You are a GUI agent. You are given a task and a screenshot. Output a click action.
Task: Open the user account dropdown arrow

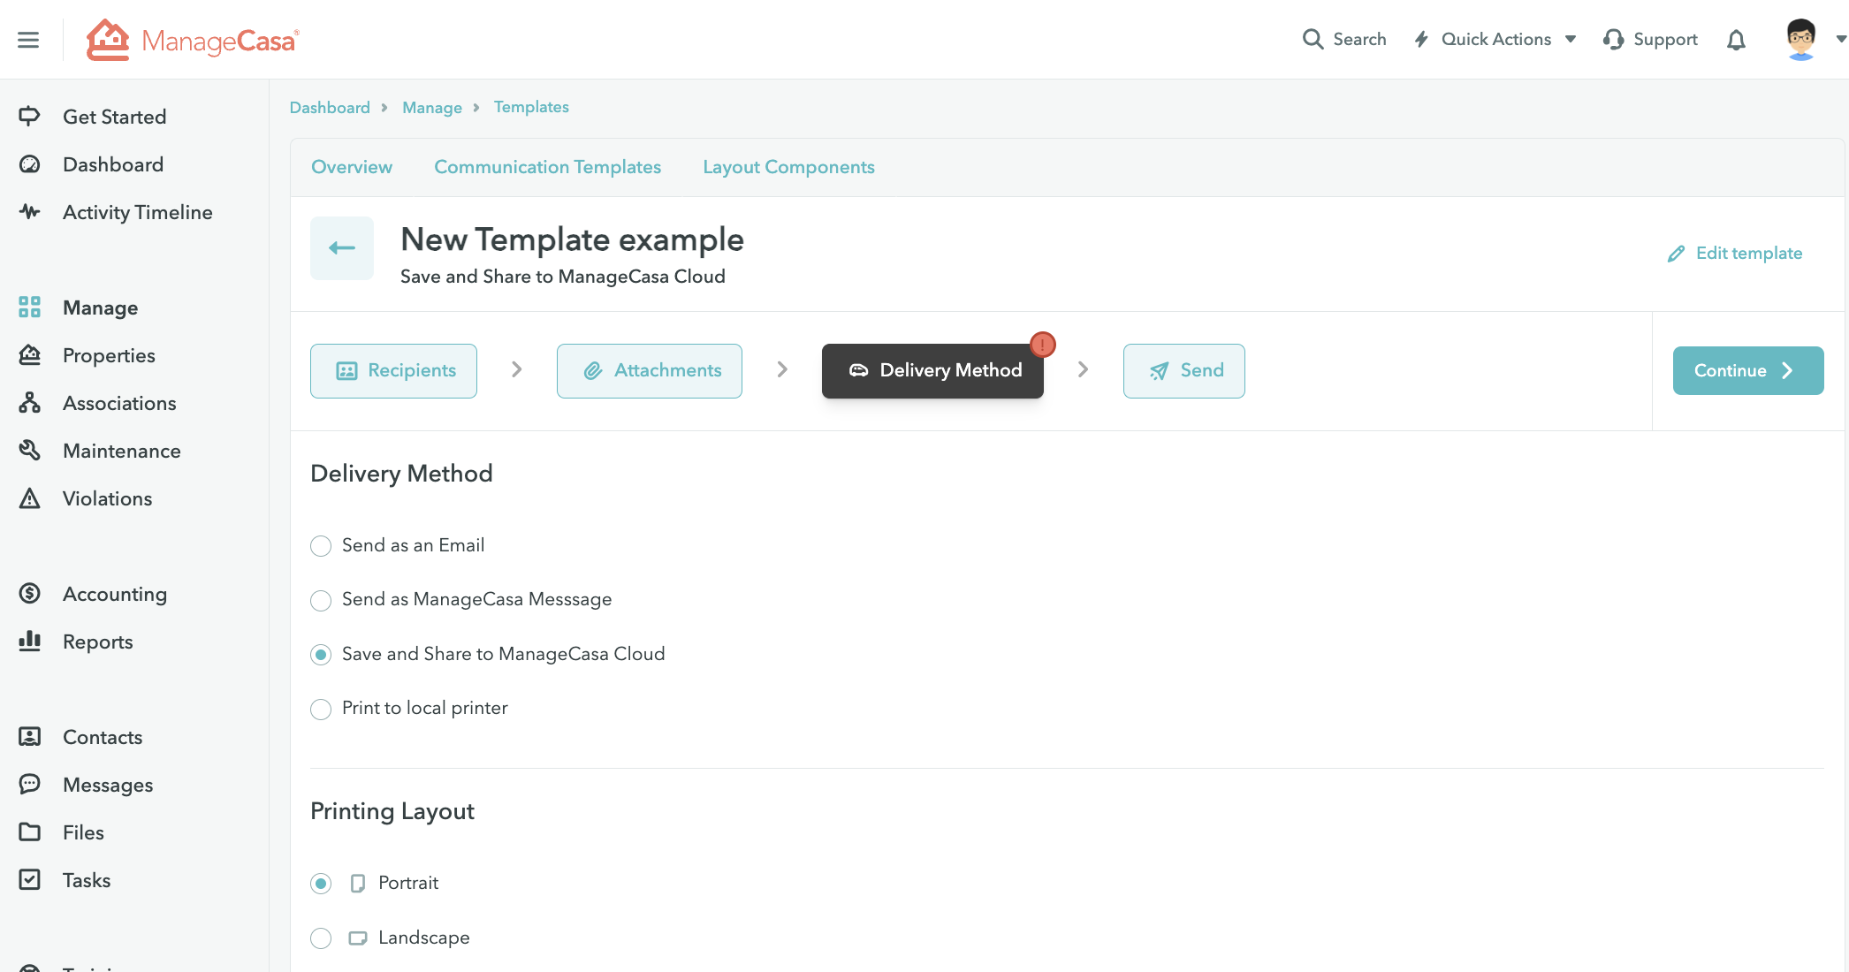tap(1841, 39)
